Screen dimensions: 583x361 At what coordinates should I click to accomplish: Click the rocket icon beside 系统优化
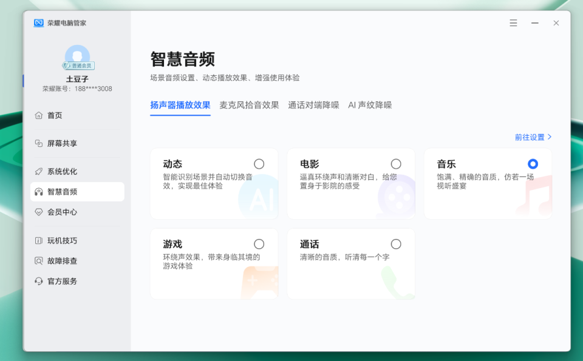pyautogui.click(x=39, y=171)
